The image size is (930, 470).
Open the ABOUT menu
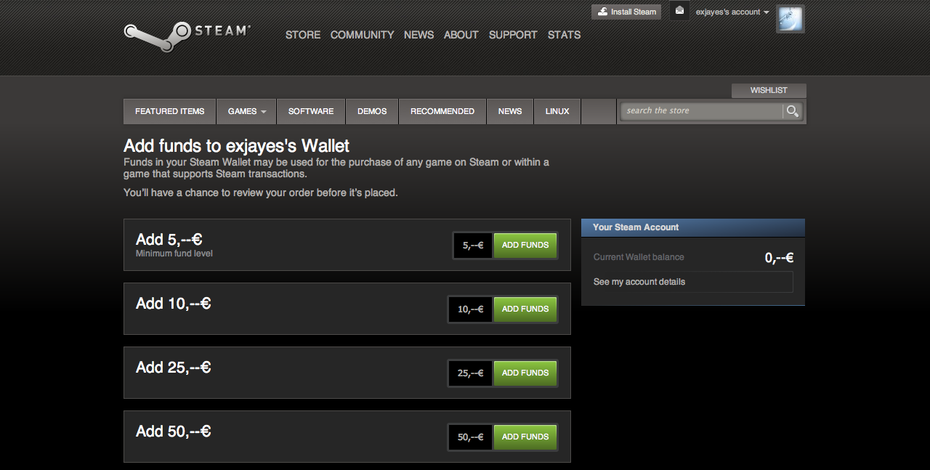pos(461,35)
